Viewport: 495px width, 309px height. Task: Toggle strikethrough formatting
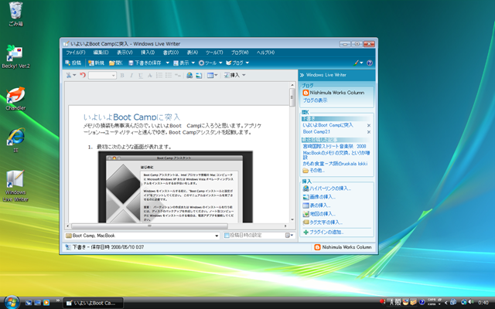click(x=150, y=76)
